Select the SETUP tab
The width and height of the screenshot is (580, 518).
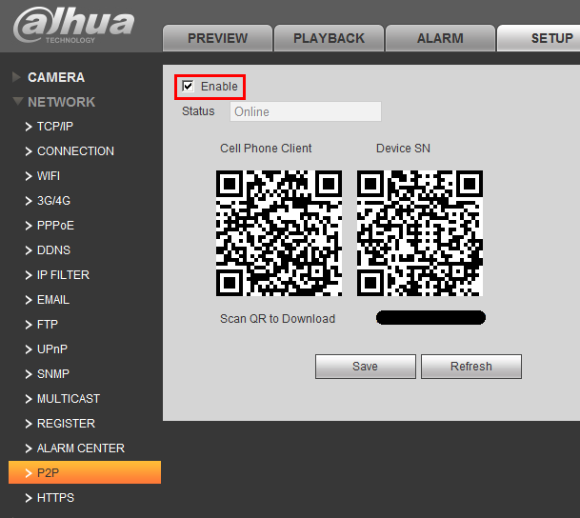pos(540,38)
